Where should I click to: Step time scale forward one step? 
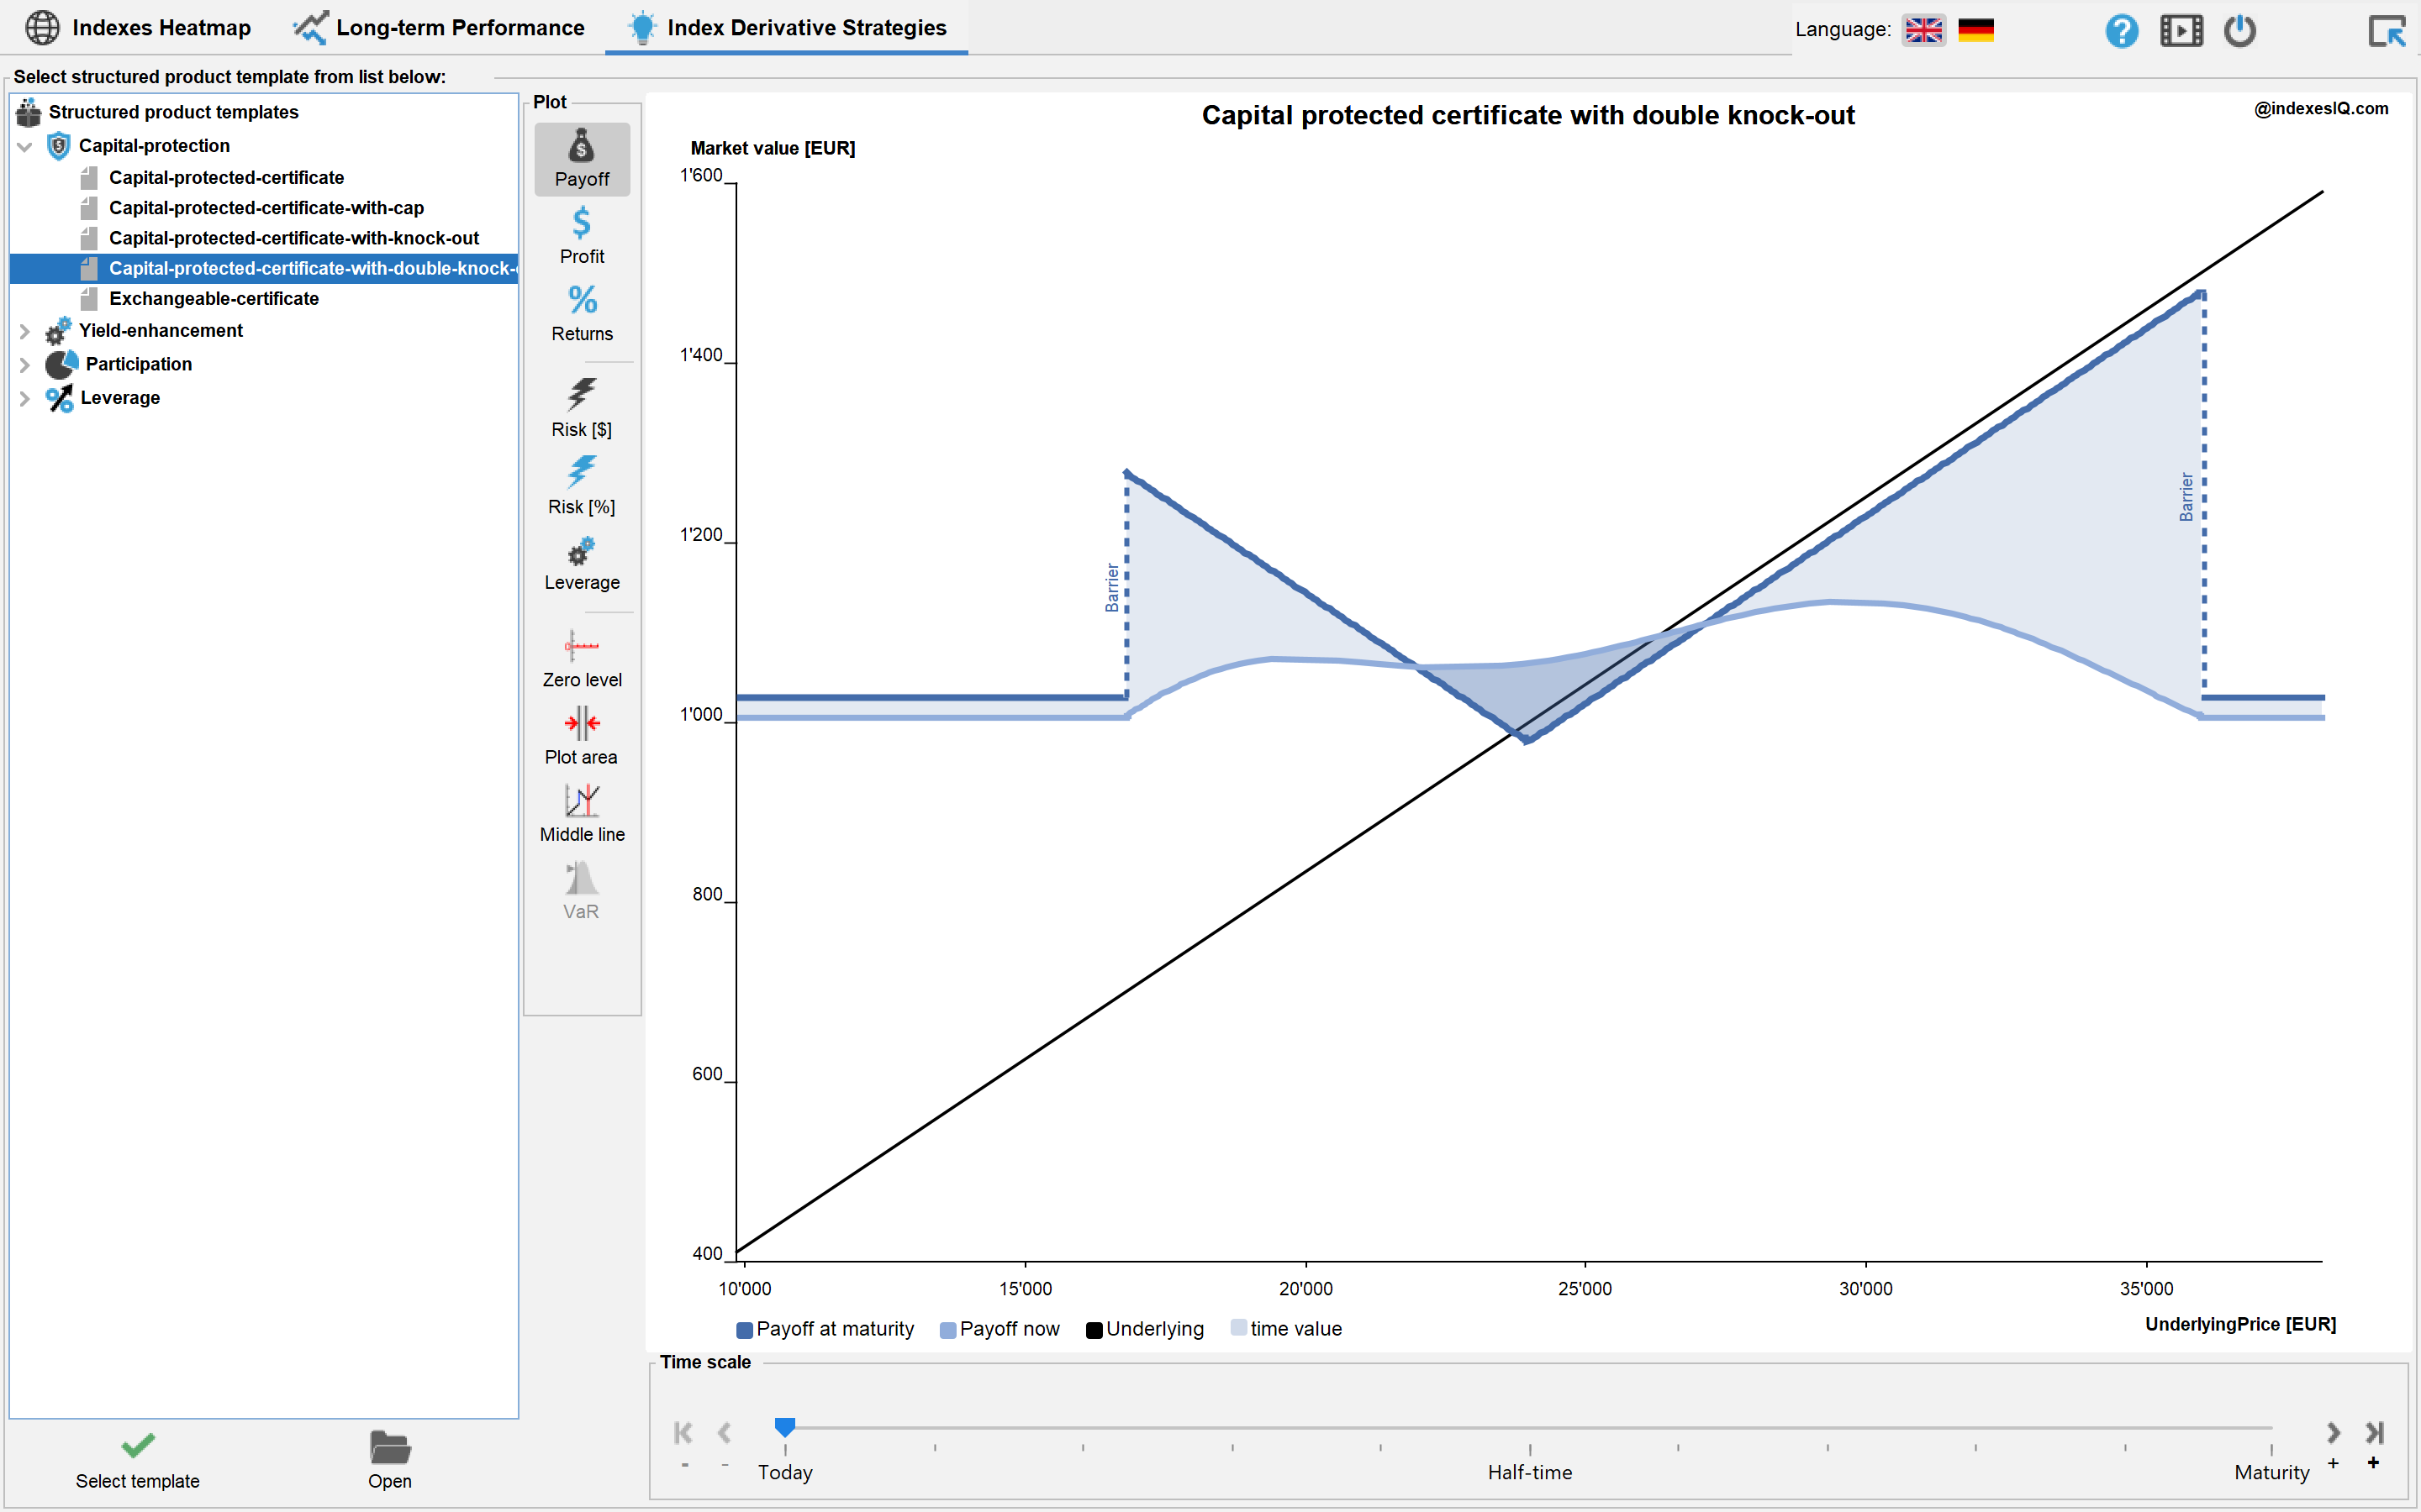[x=2333, y=1432]
